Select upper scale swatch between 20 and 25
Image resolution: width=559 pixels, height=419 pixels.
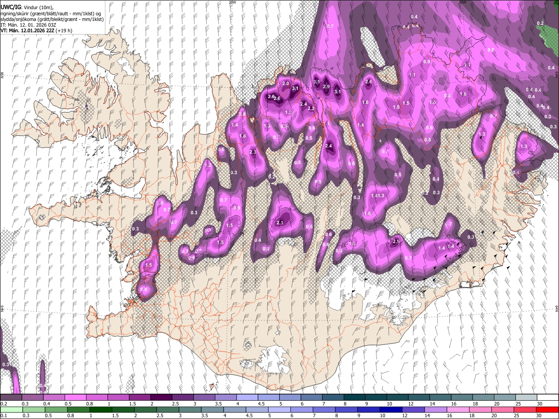[x=504, y=398]
